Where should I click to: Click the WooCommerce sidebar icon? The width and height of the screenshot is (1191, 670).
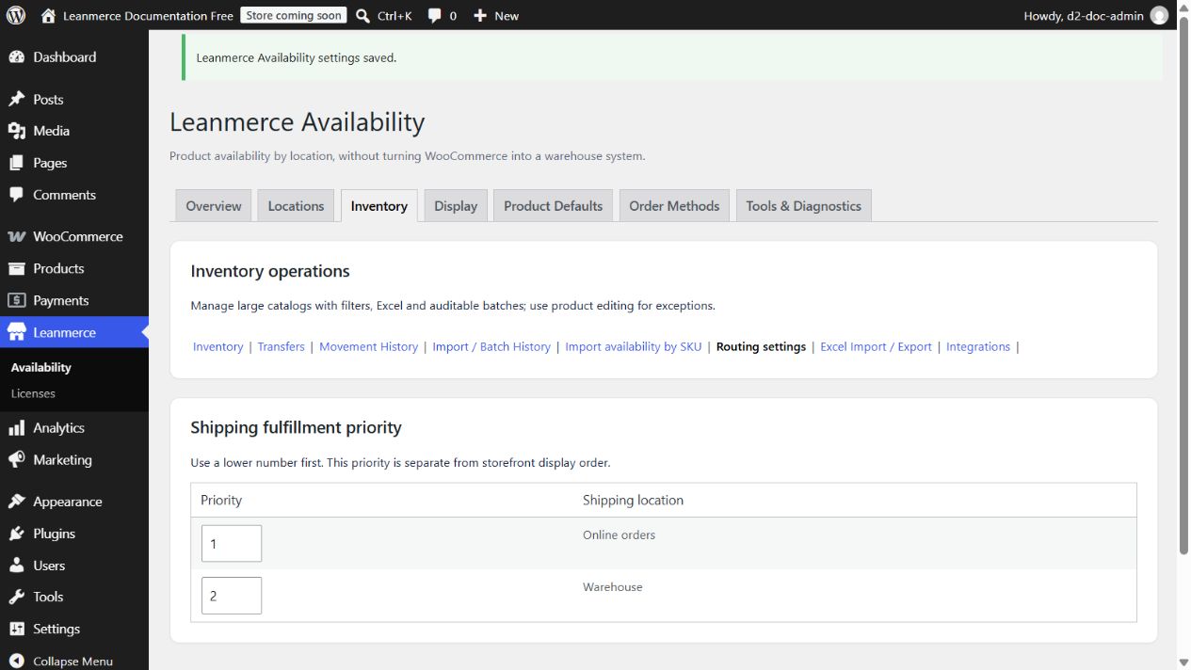point(16,236)
